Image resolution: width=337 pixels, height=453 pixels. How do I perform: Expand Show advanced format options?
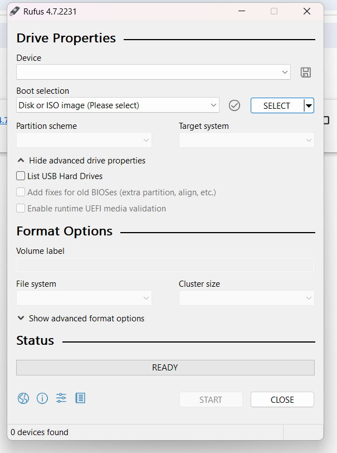(x=81, y=319)
